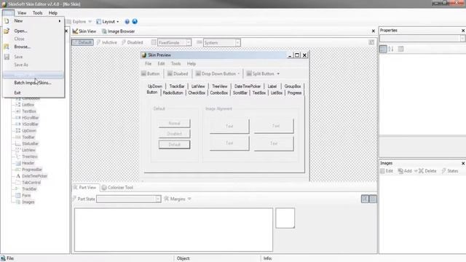This screenshot has height=262, width=466.
Task: Open the Explore dropdown in toolbar
Action: (x=79, y=22)
